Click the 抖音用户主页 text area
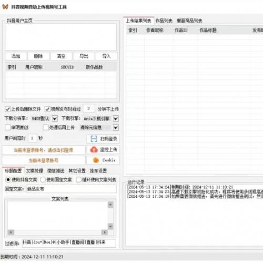 [60, 37]
